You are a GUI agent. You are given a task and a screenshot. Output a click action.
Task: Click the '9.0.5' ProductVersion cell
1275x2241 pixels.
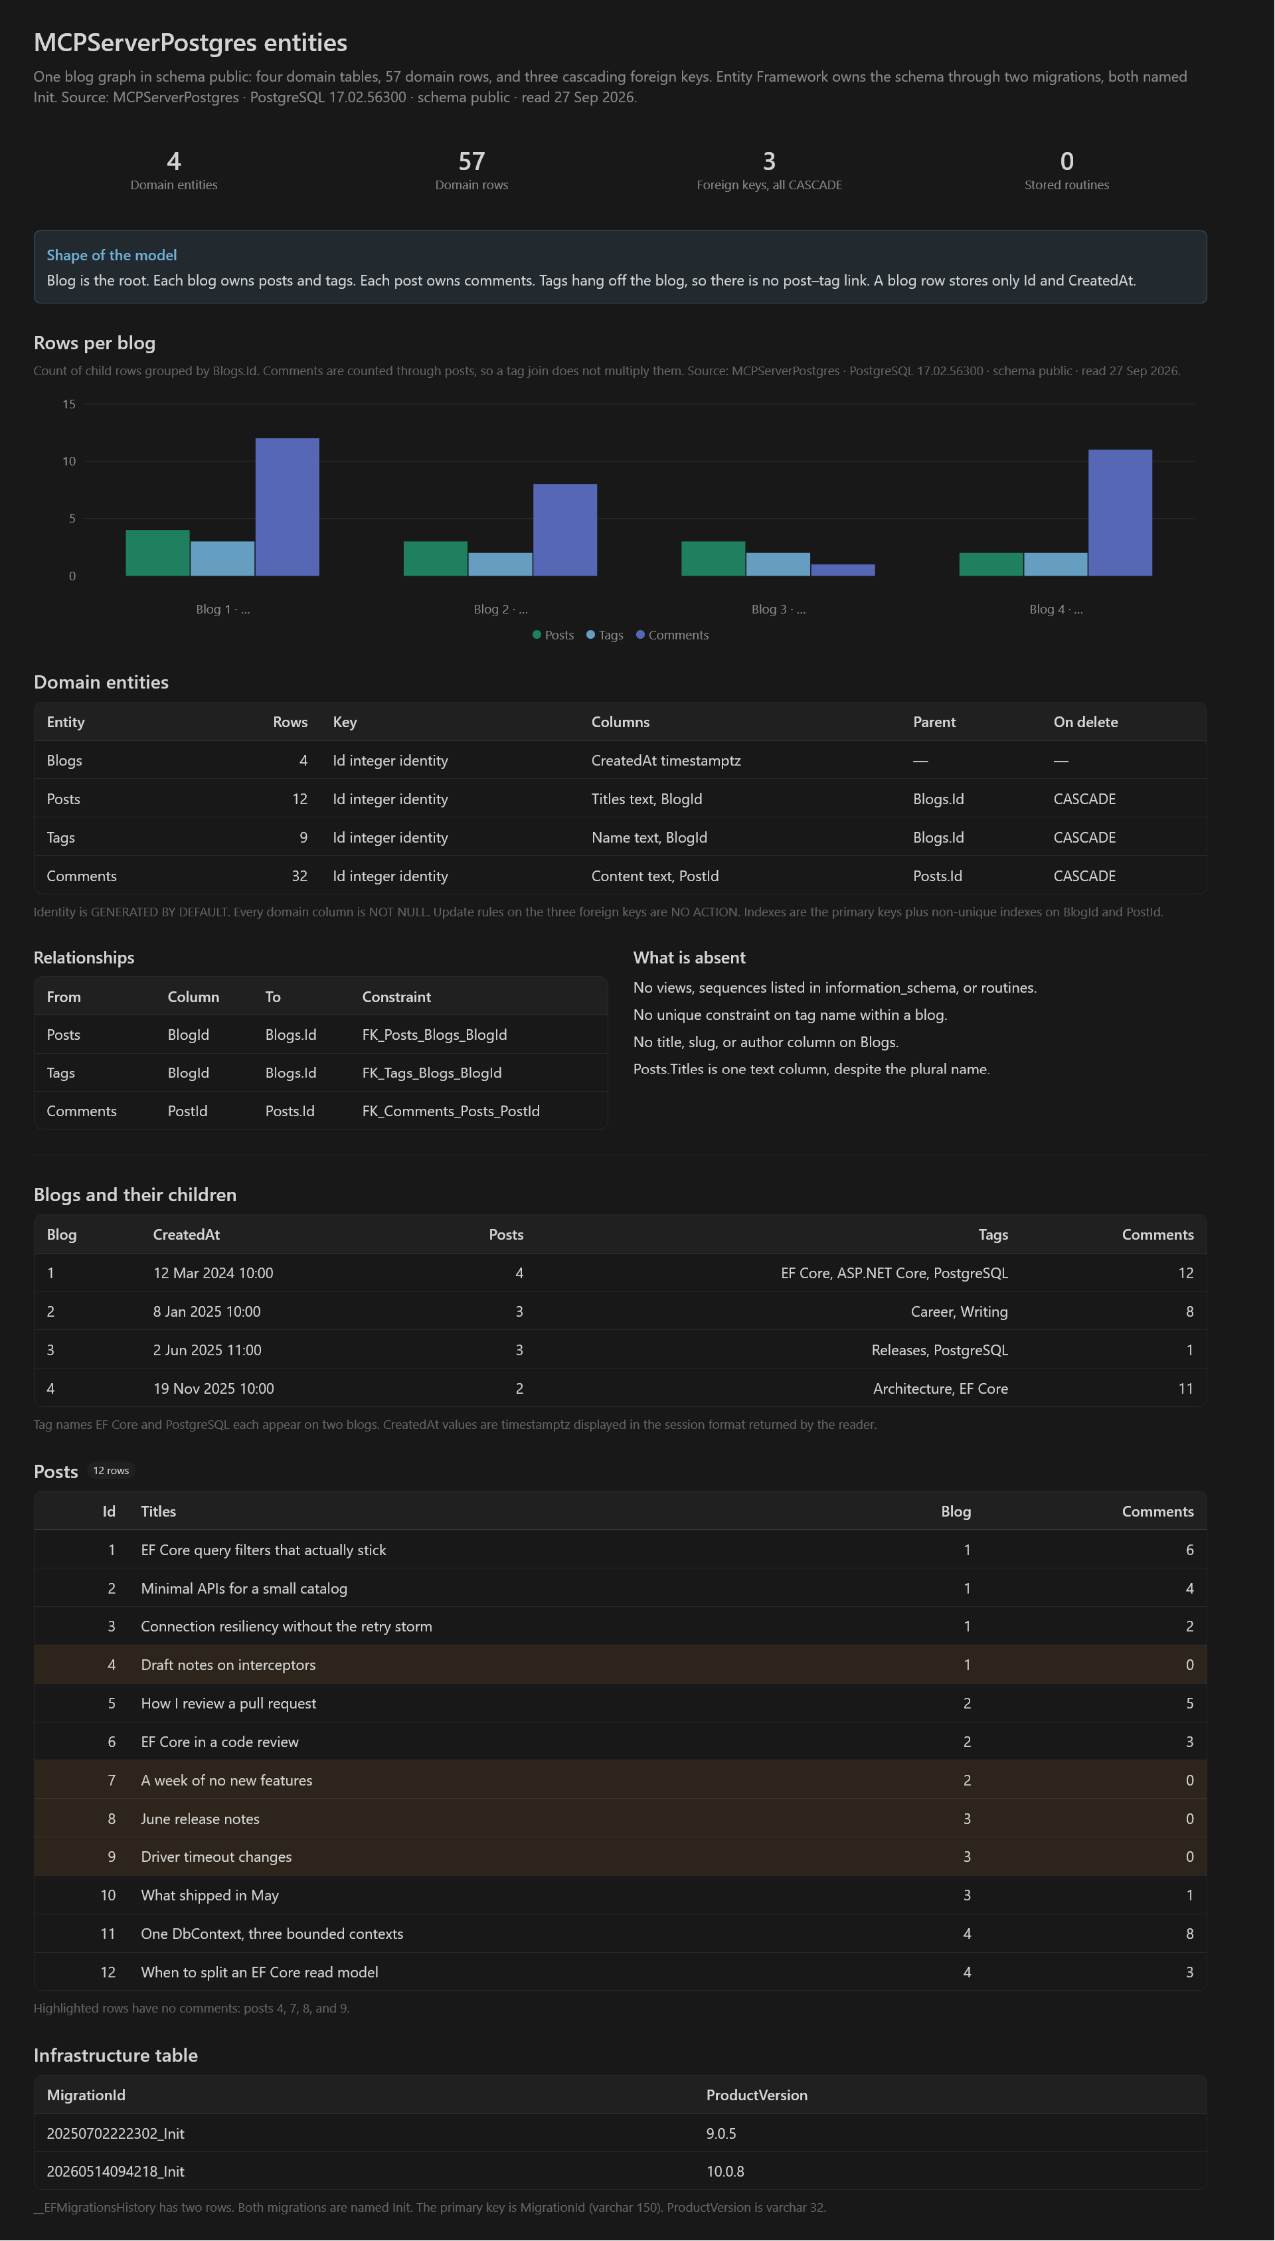tap(721, 2134)
